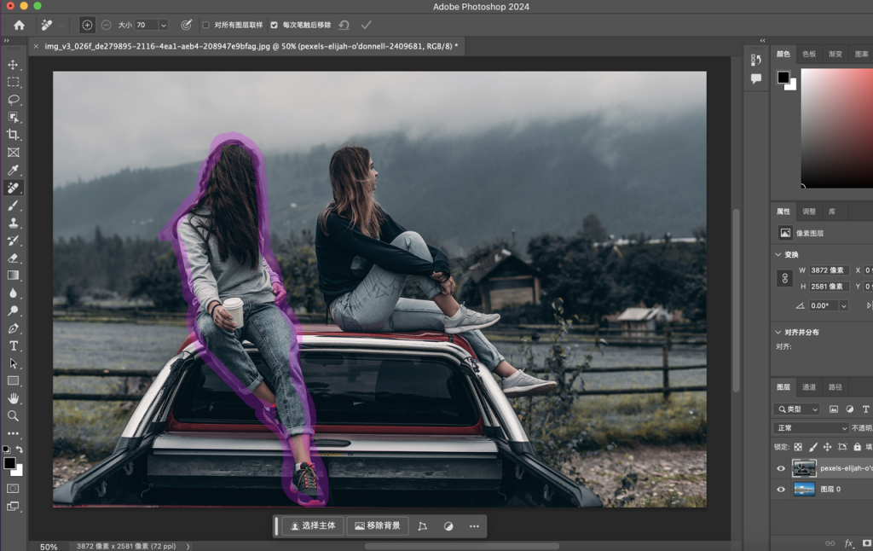
Task: Switch to the 通道 tab
Action: pos(809,387)
